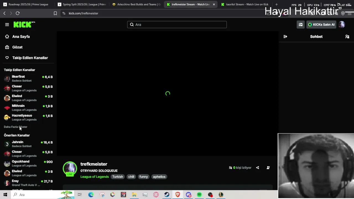The width and height of the screenshot is (354, 199).
Task: Click the viewers count icon
Action: 230,167
